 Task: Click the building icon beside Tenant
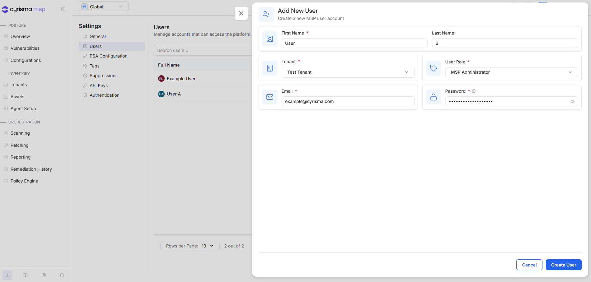click(x=270, y=68)
